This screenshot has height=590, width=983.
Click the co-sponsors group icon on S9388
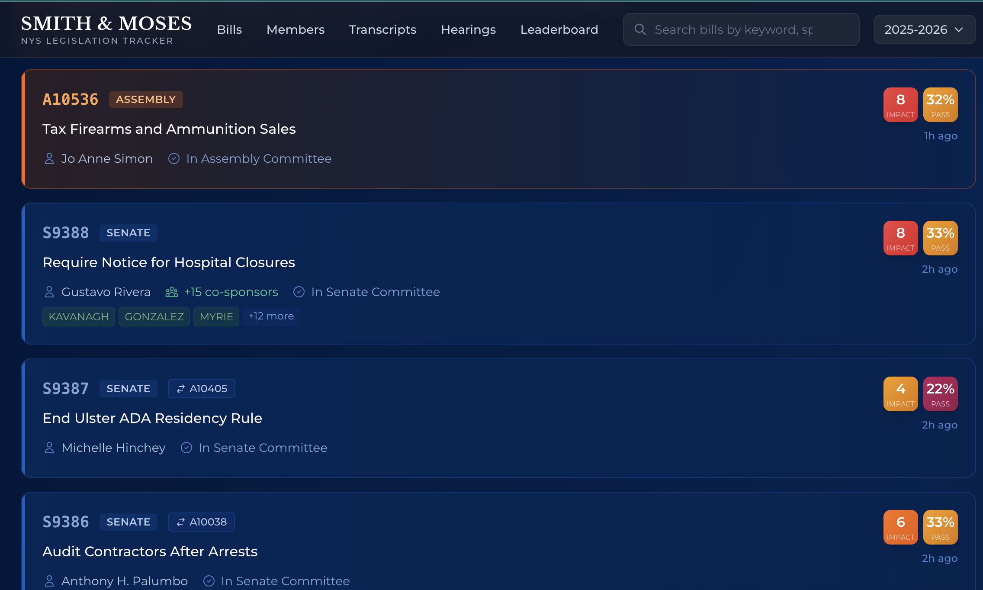point(172,292)
